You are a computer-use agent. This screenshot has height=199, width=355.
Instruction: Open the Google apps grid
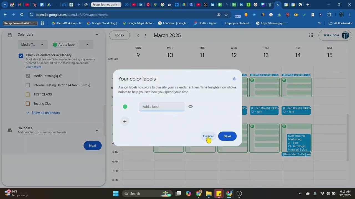[311, 35]
